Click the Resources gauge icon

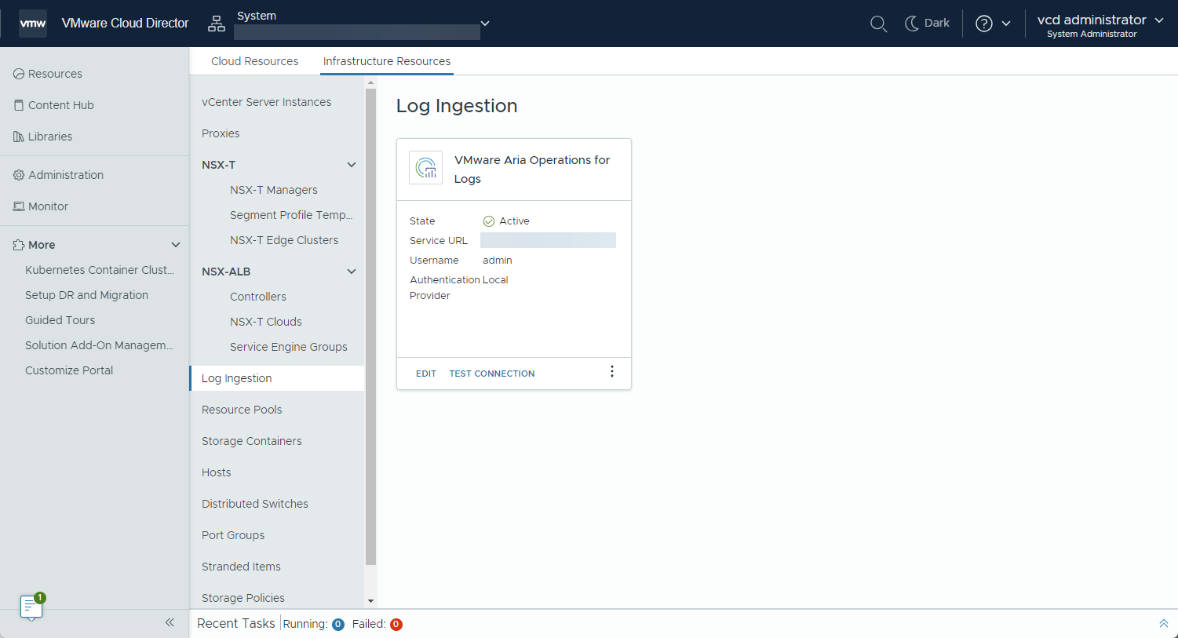(x=19, y=74)
